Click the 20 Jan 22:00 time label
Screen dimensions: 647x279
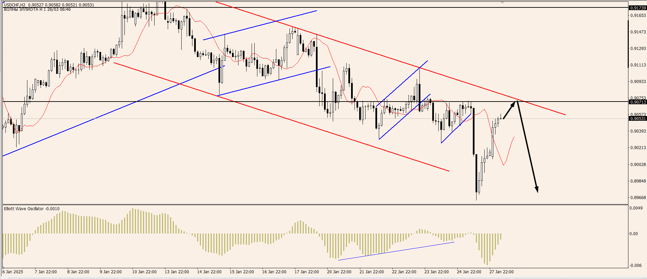pos(339,272)
